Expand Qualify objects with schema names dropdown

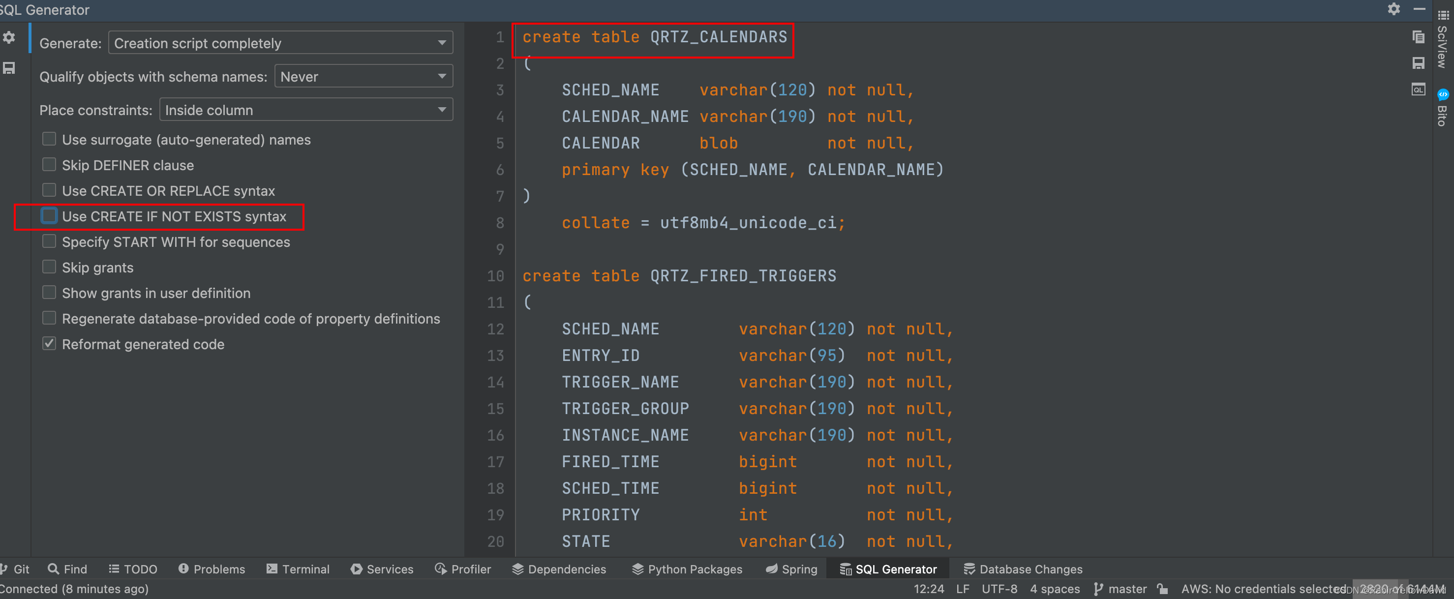[x=363, y=76]
